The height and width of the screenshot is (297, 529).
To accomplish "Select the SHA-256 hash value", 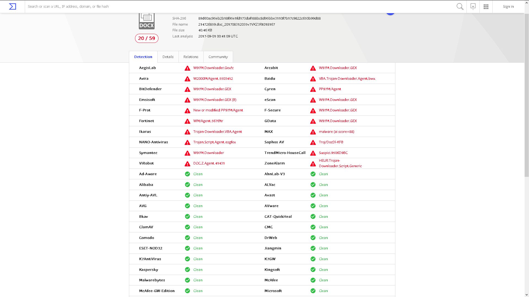I will pos(260,18).
